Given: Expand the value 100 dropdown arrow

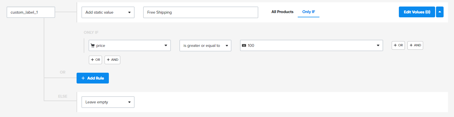Looking at the screenshot, I should pos(378,45).
